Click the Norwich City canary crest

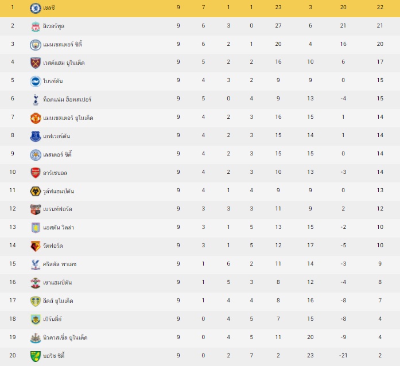(x=36, y=356)
